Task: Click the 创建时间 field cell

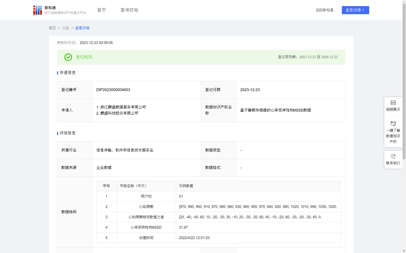Action: click(x=146, y=238)
